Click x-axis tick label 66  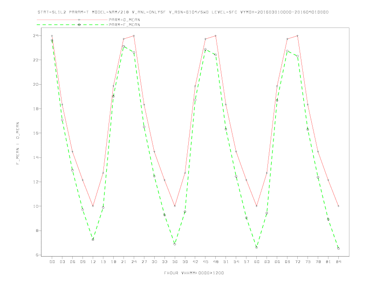[x=277, y=262]
